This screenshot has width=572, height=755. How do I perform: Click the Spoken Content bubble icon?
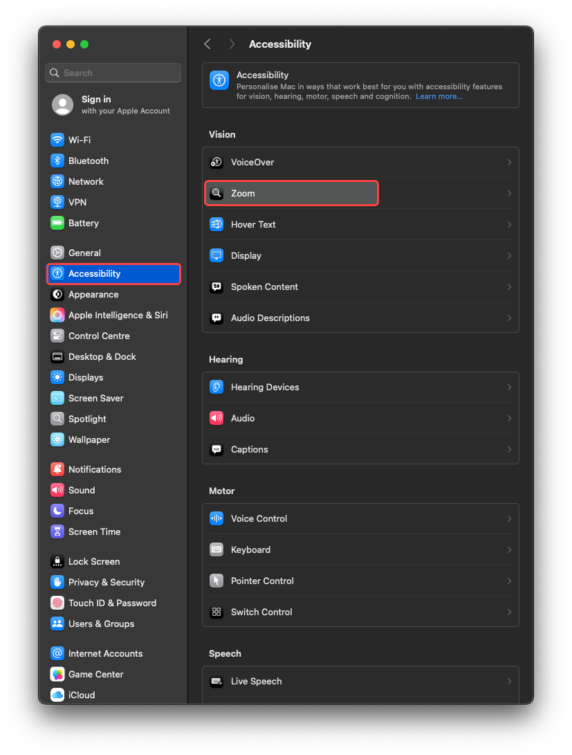coord(216,287)
